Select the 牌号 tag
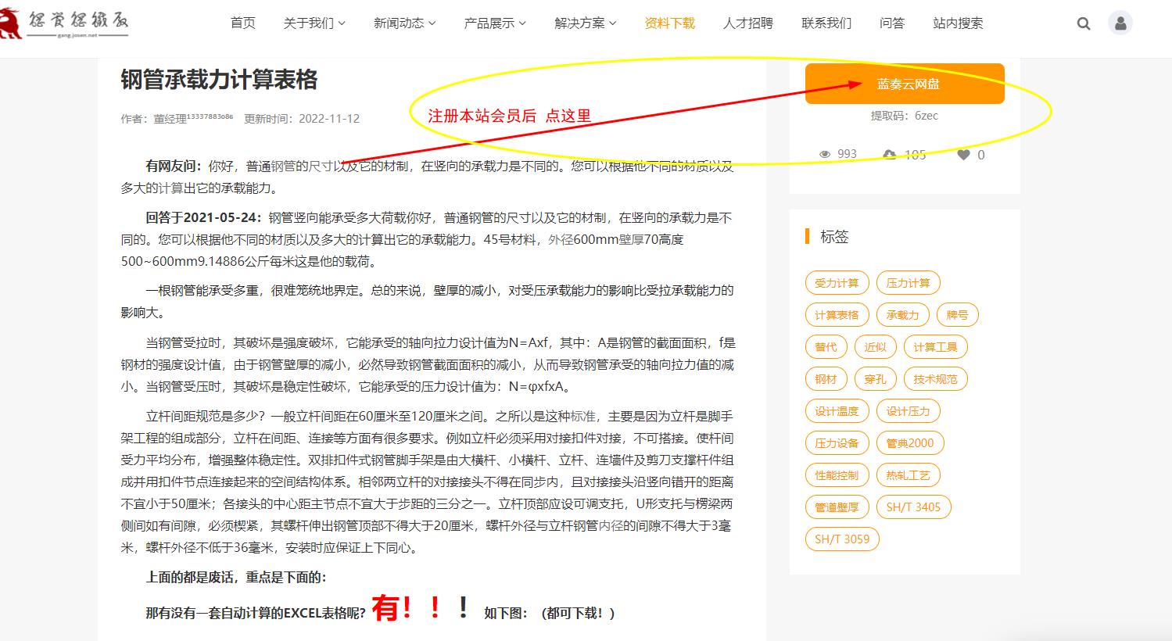 click(x=957, y=315)
